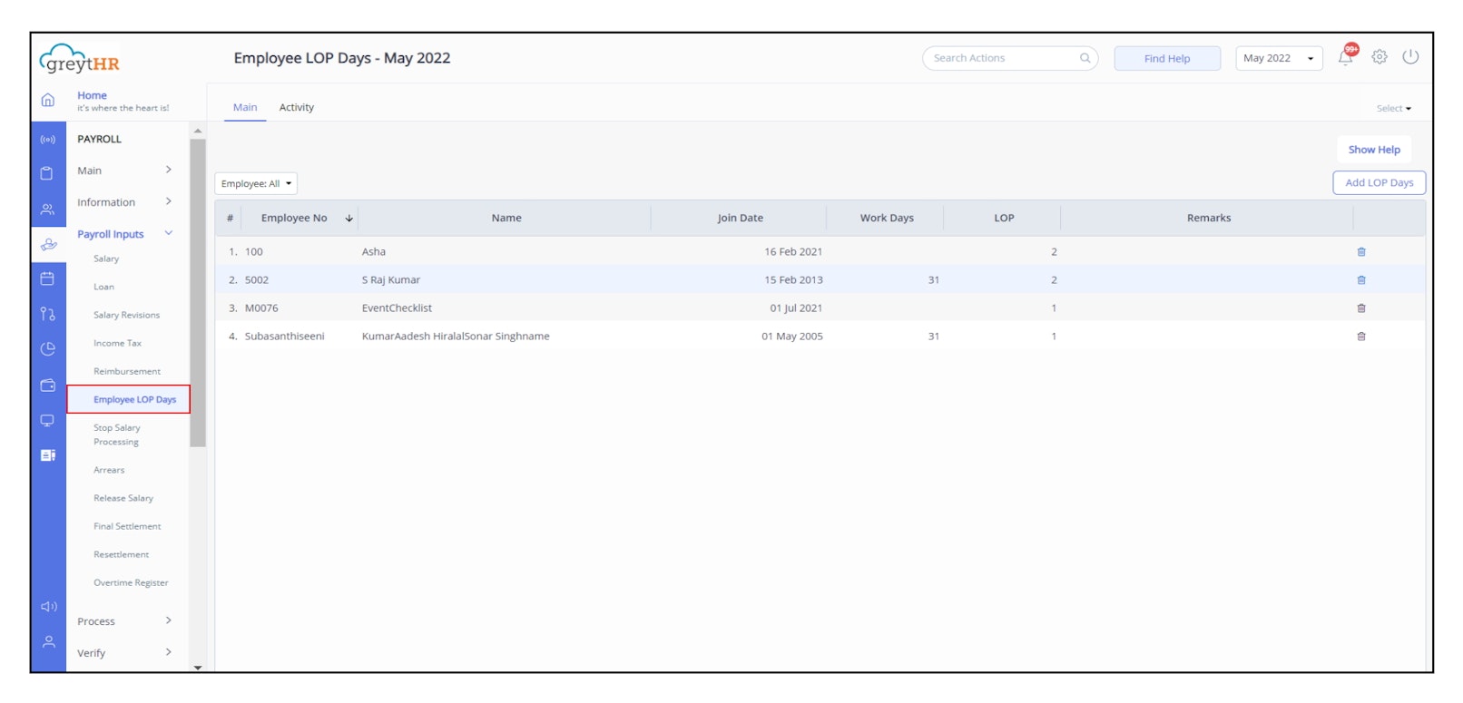This screenshot has height=703, width=1463.
Task: Click the sidebar scroll down arrow
Action: pyautogui.click(x=198, y=667)
